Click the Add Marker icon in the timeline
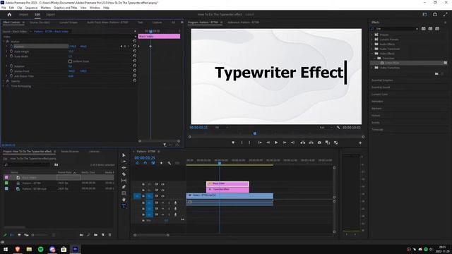The height and width of the screenshot is (254, 452). coord(161,163)
